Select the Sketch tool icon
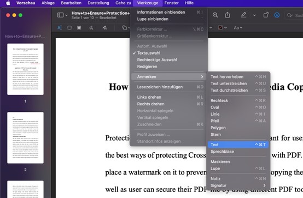 pyautogui.click(x=91, y=28)
